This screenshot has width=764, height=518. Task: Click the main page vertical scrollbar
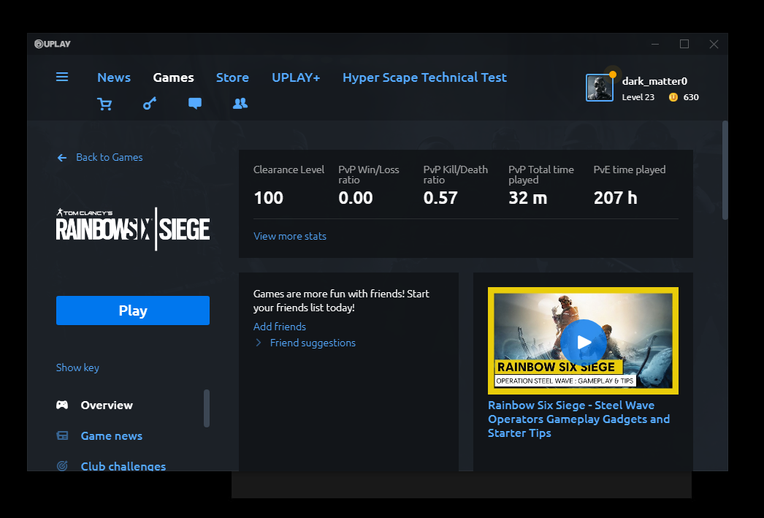click(x=725, y=170)
